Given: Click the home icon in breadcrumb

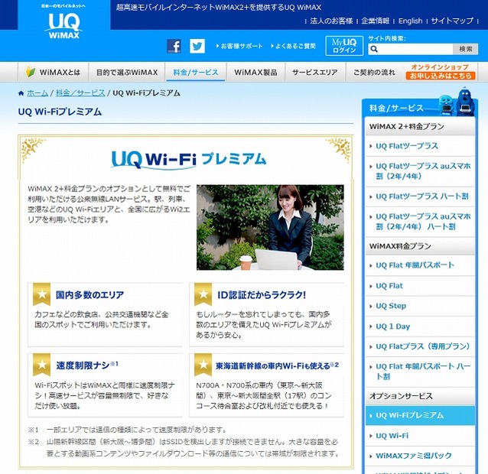Looking at the screenshot, I should [x=21, y=93].
